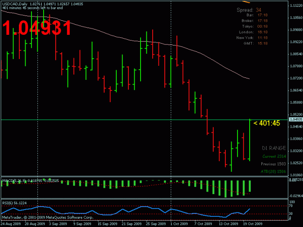This screenshot has height=227, width=303.
Task: Click the 24 Aug 2009 date label
Action: (x=11, y=224)
